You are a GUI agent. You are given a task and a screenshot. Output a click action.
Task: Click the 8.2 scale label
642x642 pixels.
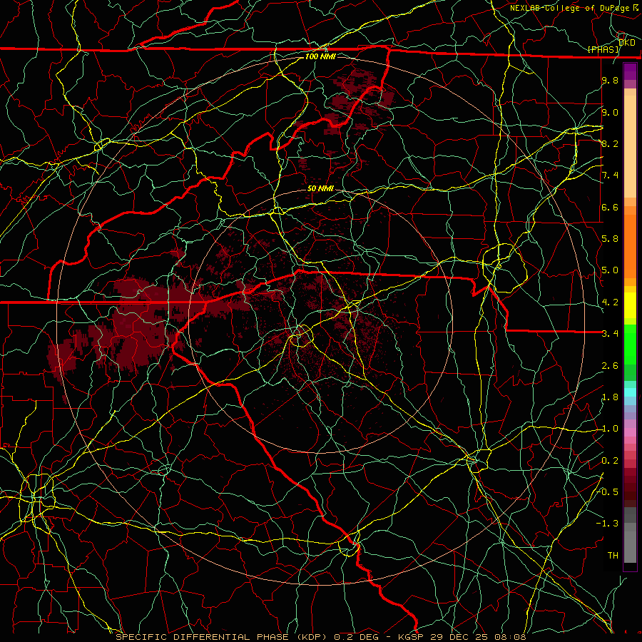[x=610, y=143]
